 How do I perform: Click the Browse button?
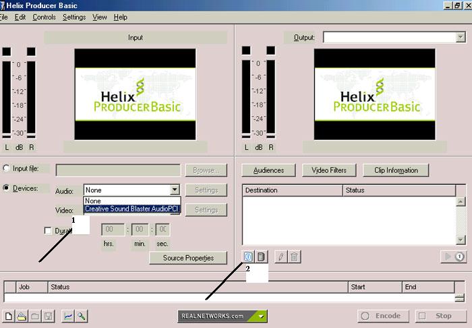coord(206,170)
